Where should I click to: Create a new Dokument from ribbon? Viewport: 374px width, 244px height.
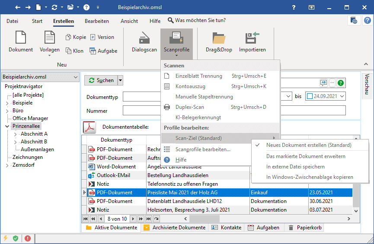click(20, 38)
